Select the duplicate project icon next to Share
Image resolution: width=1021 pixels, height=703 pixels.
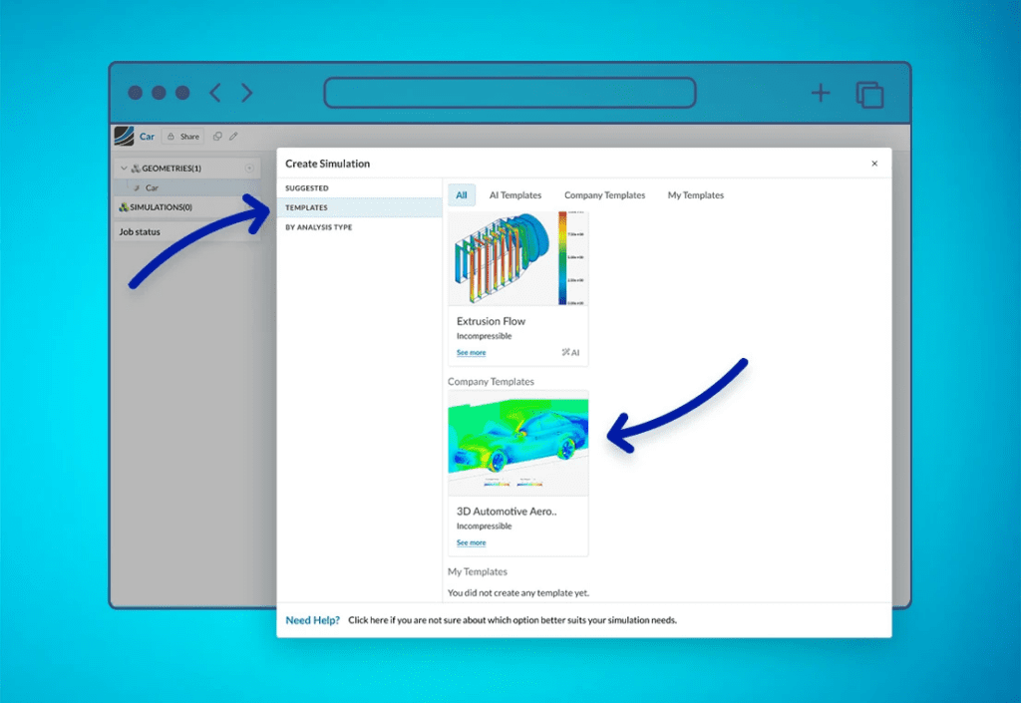tap(216, 137)
